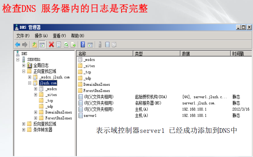Select 条件转发器 in the tree
Image resolution: width=253 pixels, height=157 pixels.
(43, 130)
